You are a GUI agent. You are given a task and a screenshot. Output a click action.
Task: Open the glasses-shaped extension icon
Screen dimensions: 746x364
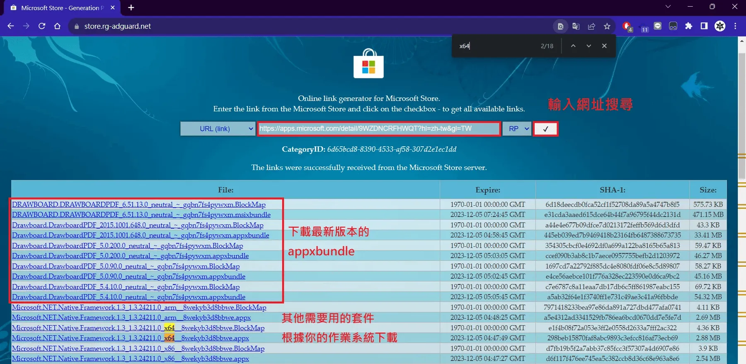tap(673, 26)
